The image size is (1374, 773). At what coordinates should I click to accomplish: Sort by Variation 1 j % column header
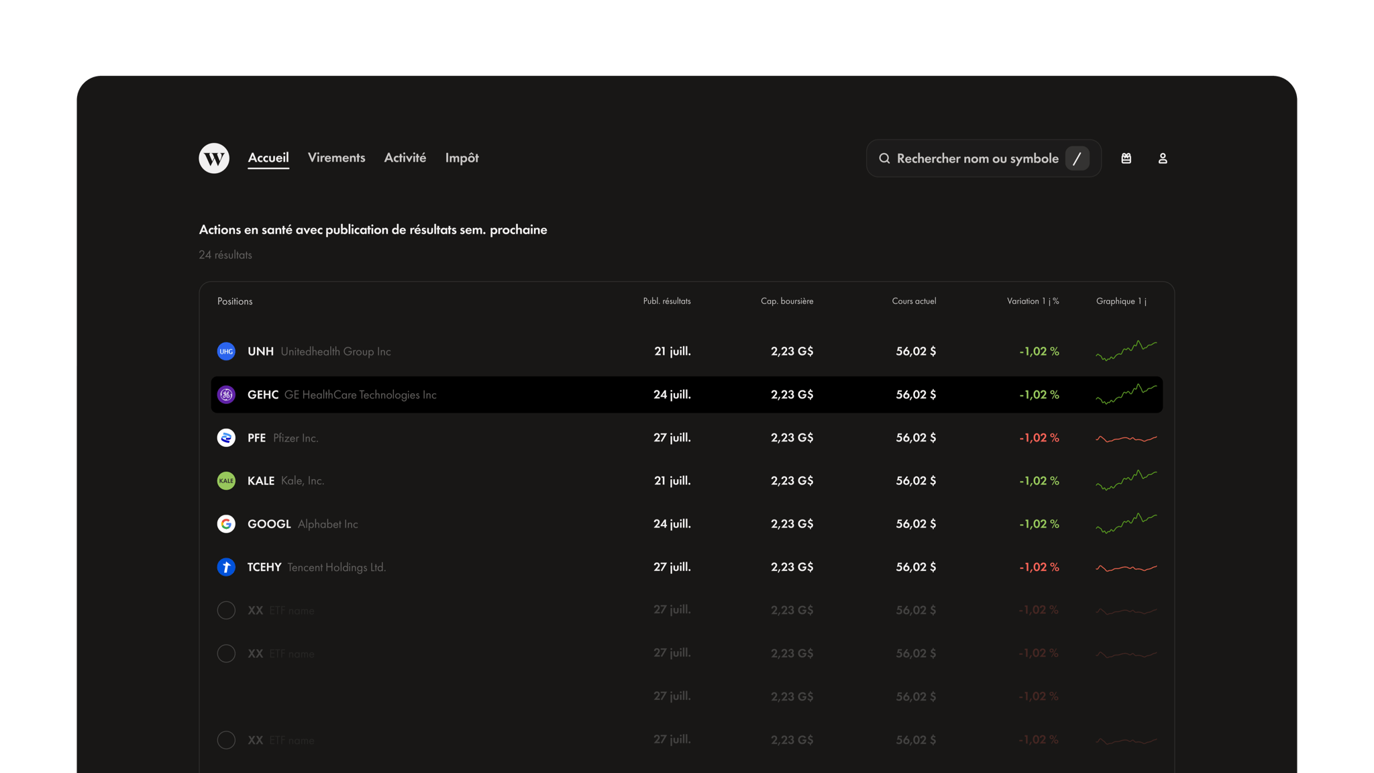(1033, 301)
